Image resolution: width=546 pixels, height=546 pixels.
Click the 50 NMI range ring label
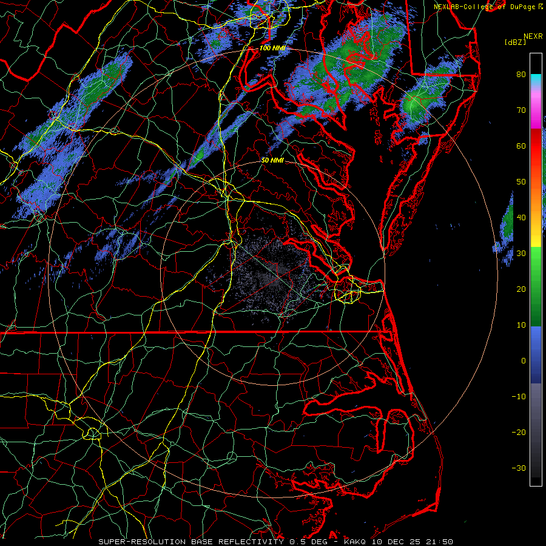coord(272,161)
